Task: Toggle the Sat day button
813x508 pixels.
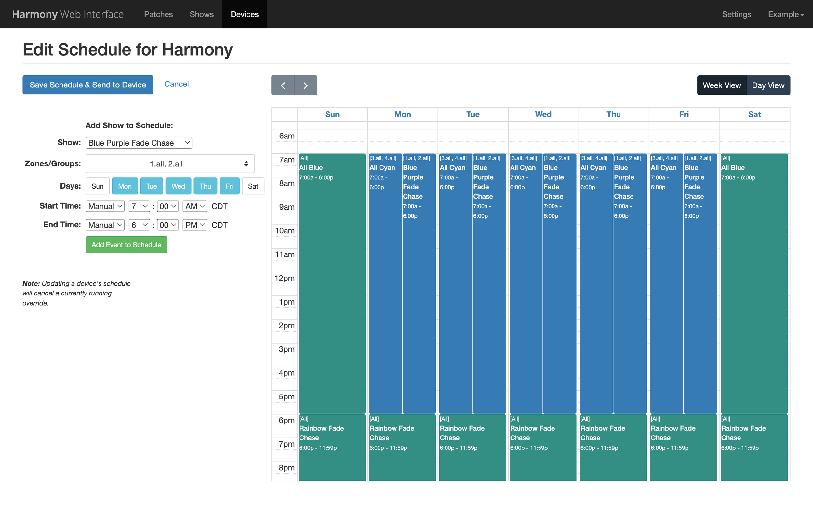Action: coord(253,186)
